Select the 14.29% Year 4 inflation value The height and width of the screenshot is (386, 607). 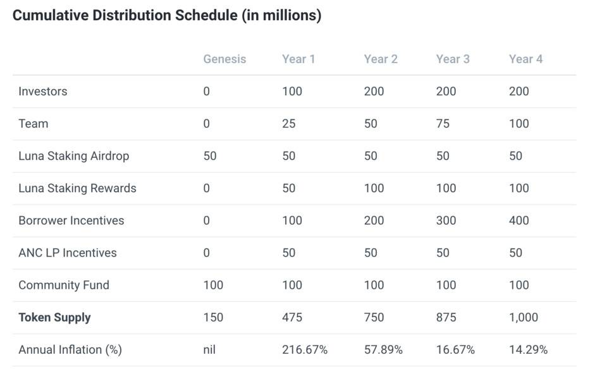pyautogui.click(x=528, y=350)
